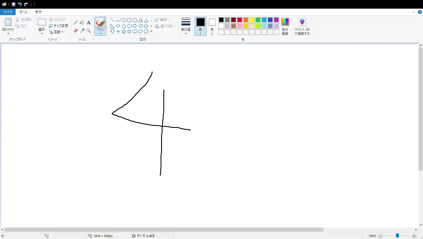
Task: Activate Color 1 foreground selector
Action: point(200,27)
